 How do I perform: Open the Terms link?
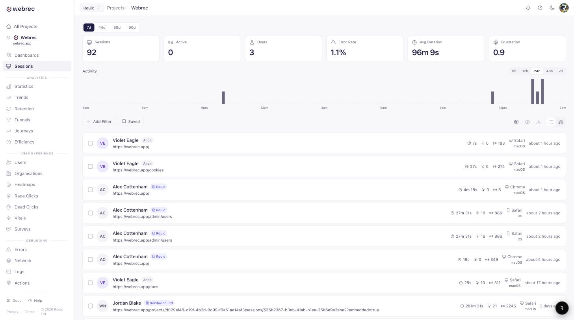tap(30, 312)
